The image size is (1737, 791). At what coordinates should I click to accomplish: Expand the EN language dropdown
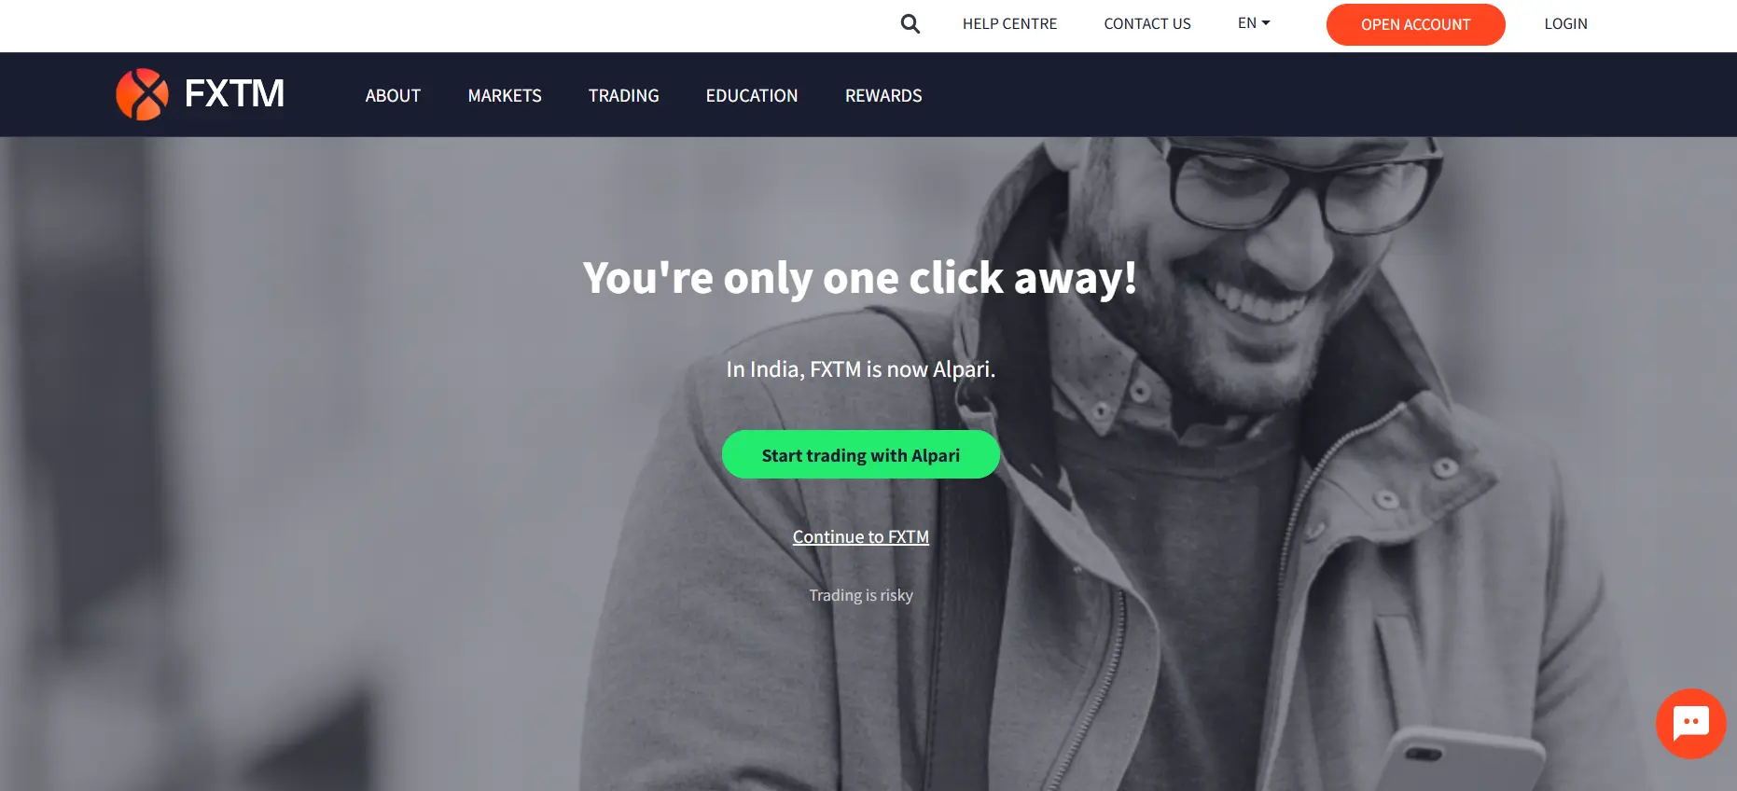click(1254, 23)
